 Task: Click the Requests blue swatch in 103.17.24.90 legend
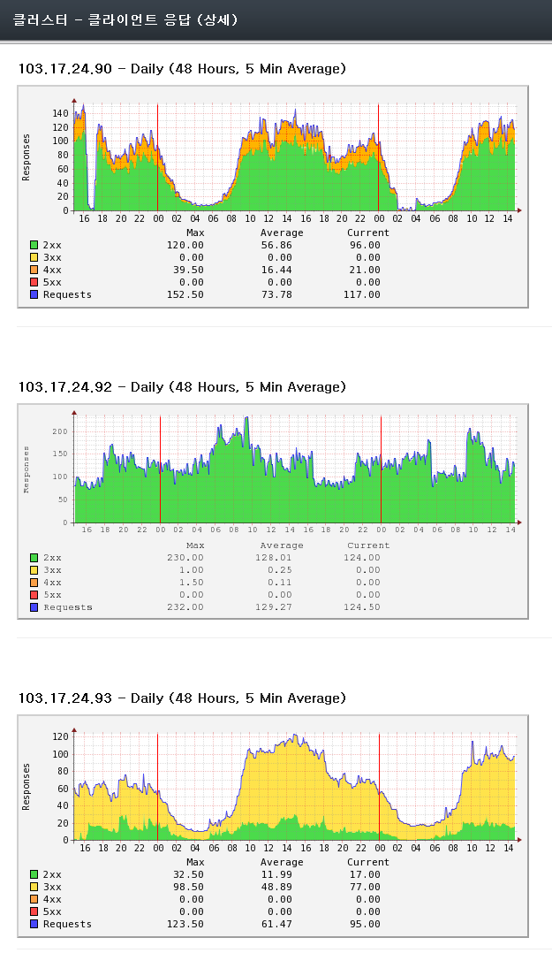pos(34,295)
